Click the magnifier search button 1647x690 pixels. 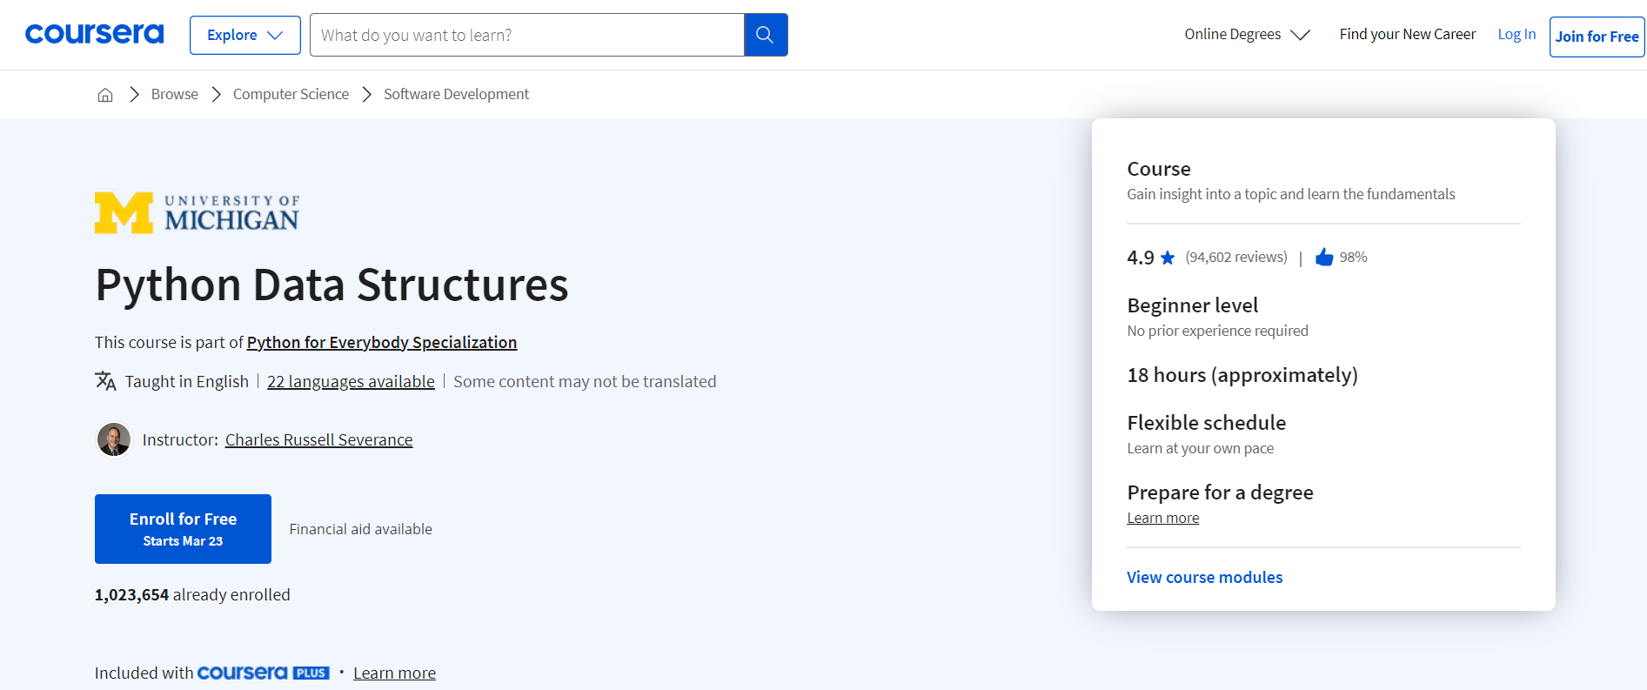766,35
